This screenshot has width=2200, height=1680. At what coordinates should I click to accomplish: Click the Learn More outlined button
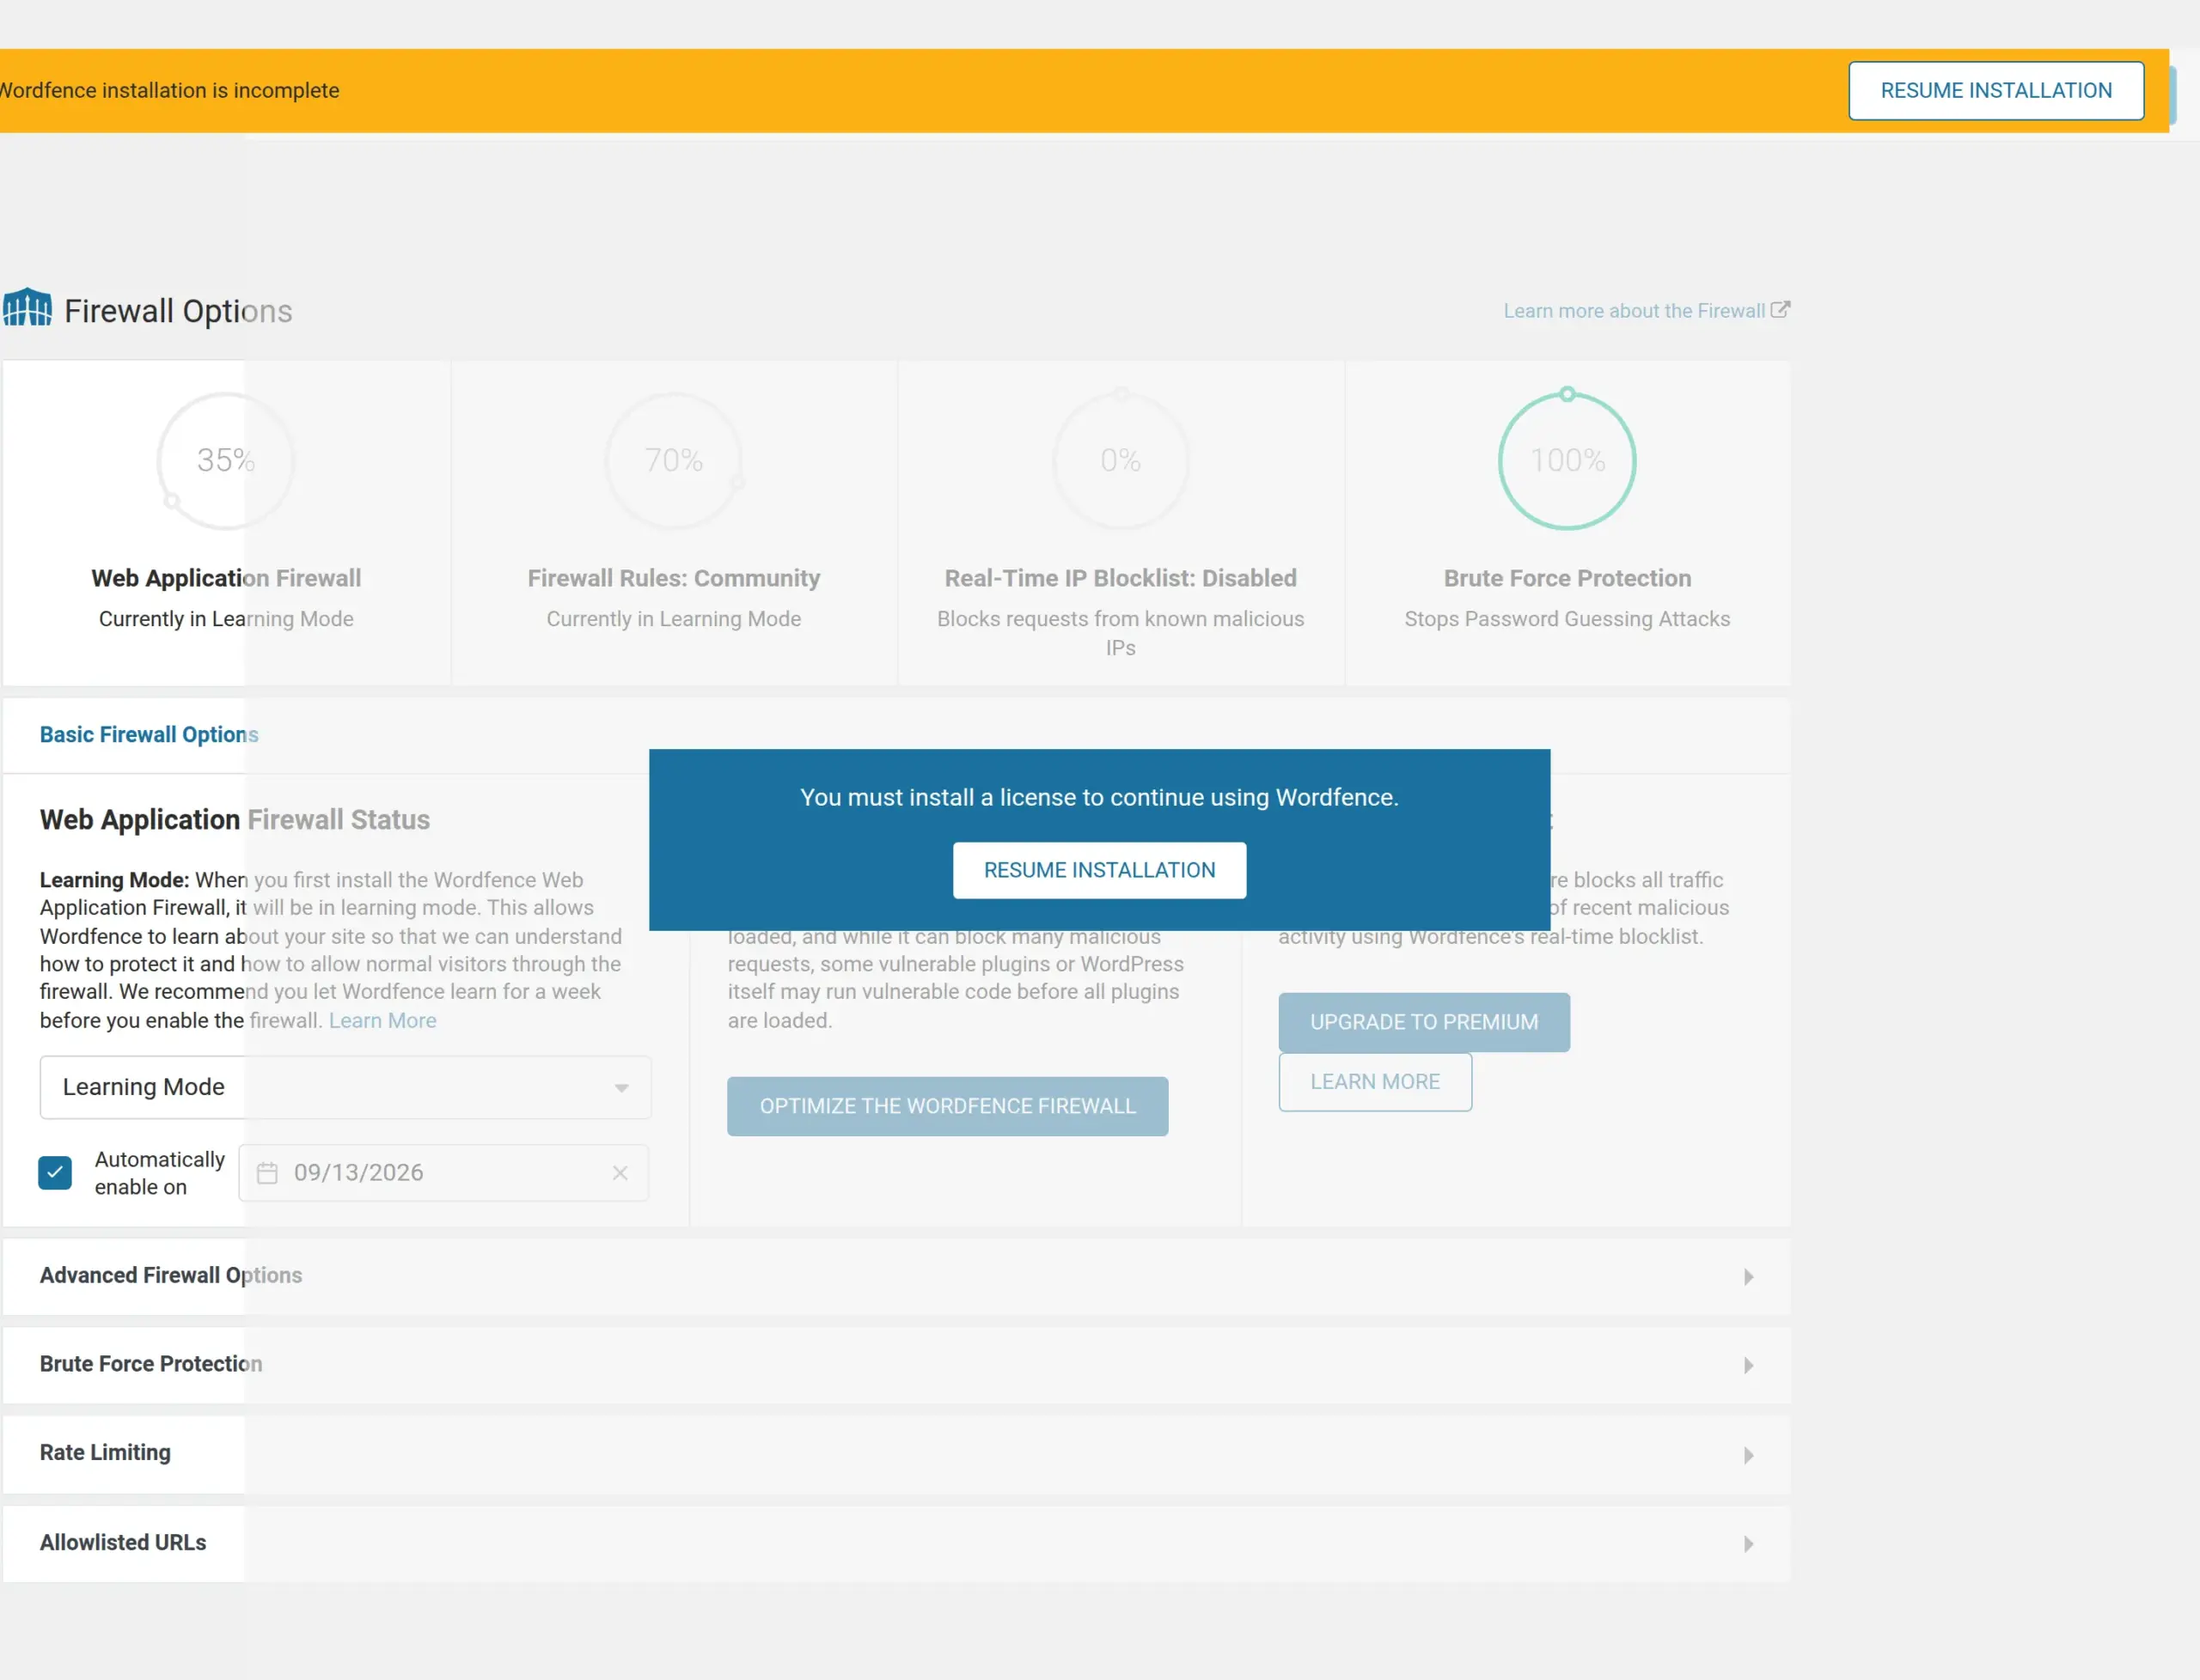pyautogui.click(x=1375, y=1082)
